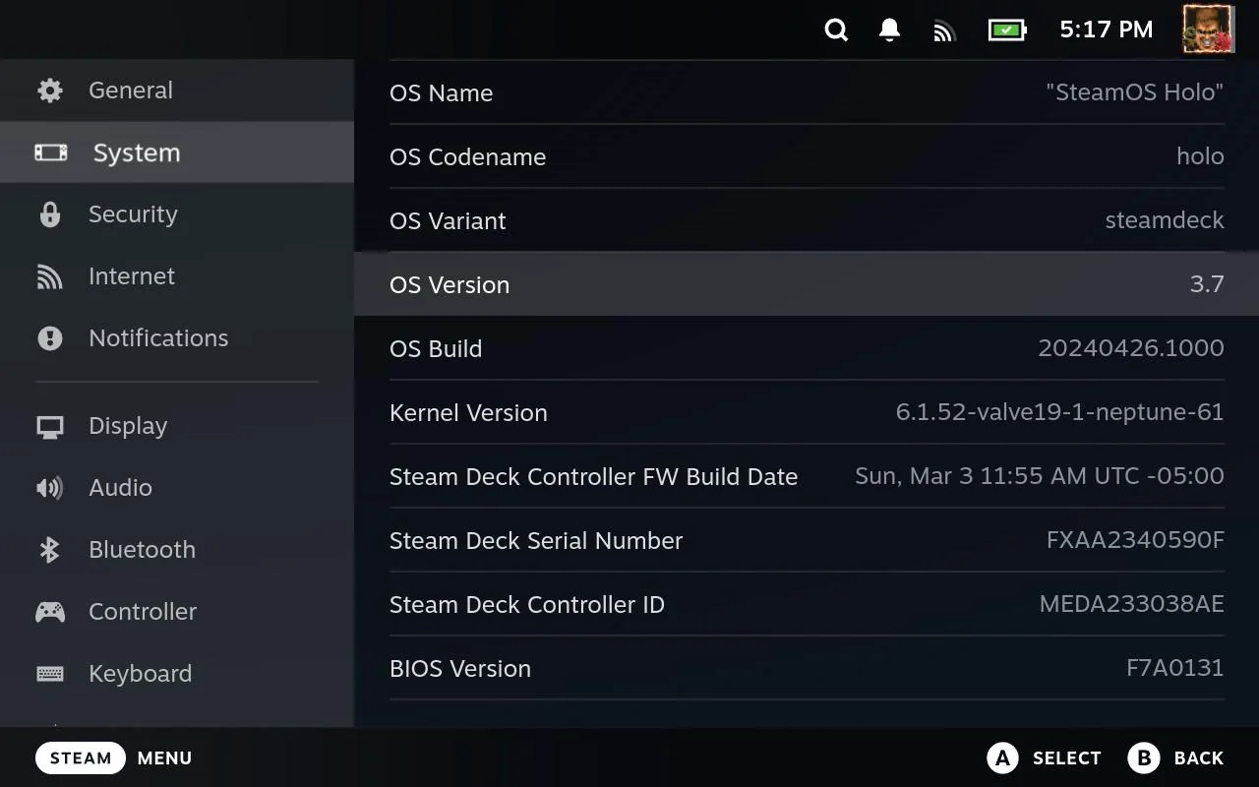The image size is (1259, 787).
Task: Open the user profile avatar
Action: [x=1208, y=29]
